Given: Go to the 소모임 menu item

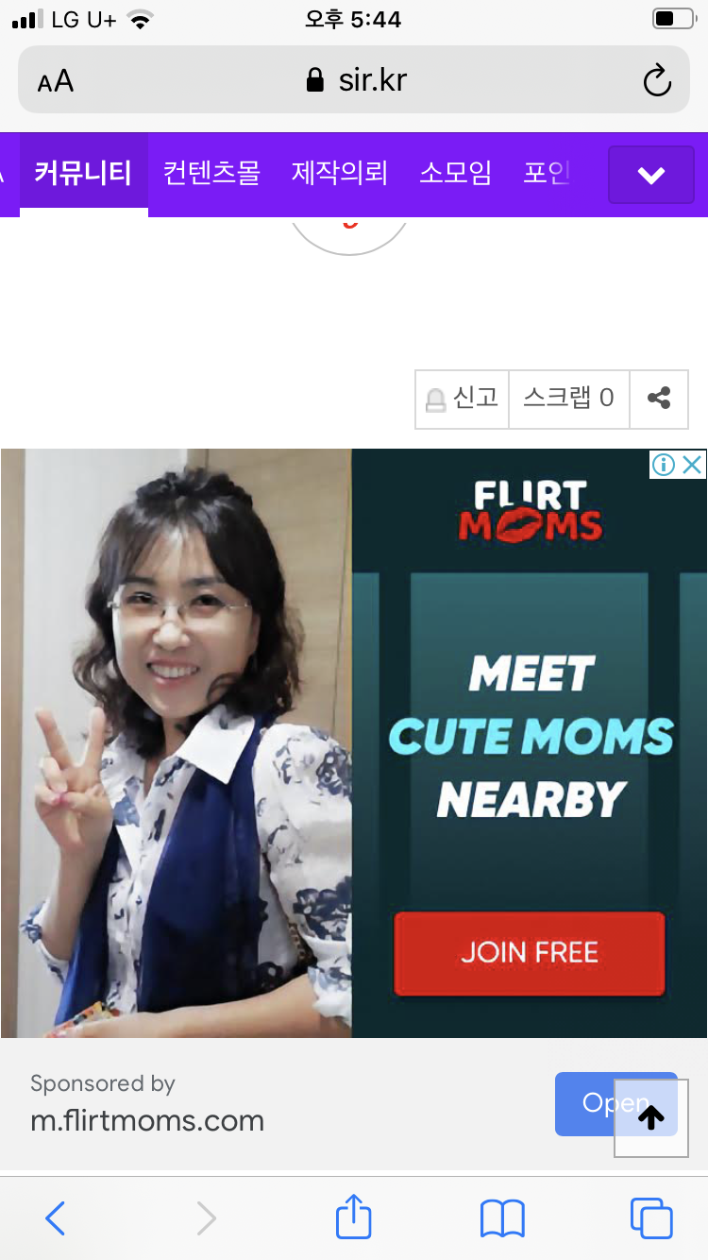Looking at the screenshot, I should [x=455, y=174].
